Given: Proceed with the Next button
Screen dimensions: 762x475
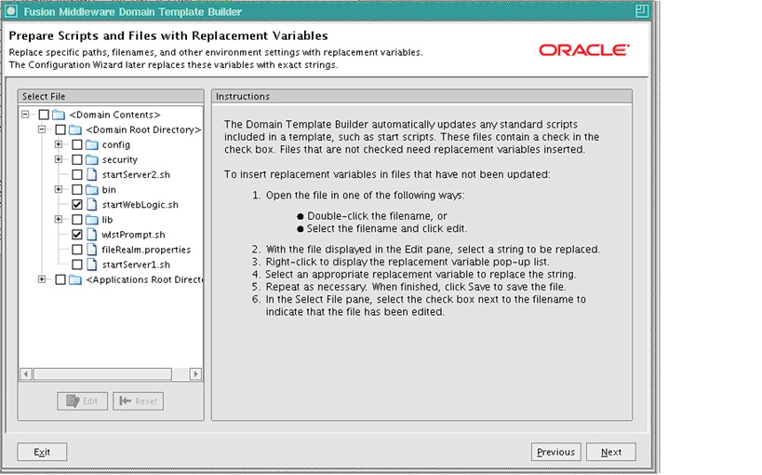Looking at the screenshot, I should 611,452.
